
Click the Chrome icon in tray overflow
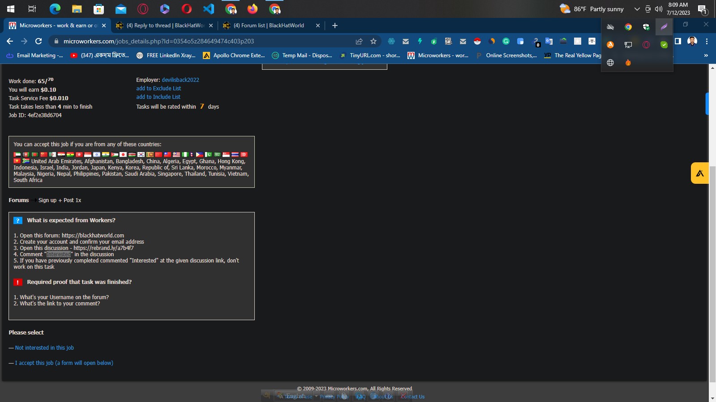(x=628, y=27)
